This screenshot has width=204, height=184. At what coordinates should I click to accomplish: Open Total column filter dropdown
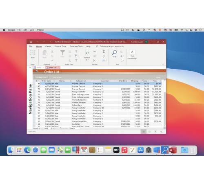click(x=161, y=81)
